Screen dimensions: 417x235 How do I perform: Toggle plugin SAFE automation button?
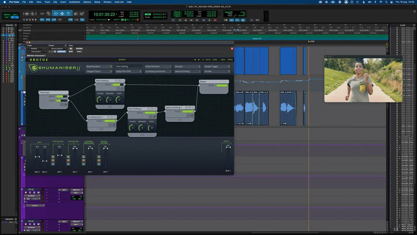[71, 52]
